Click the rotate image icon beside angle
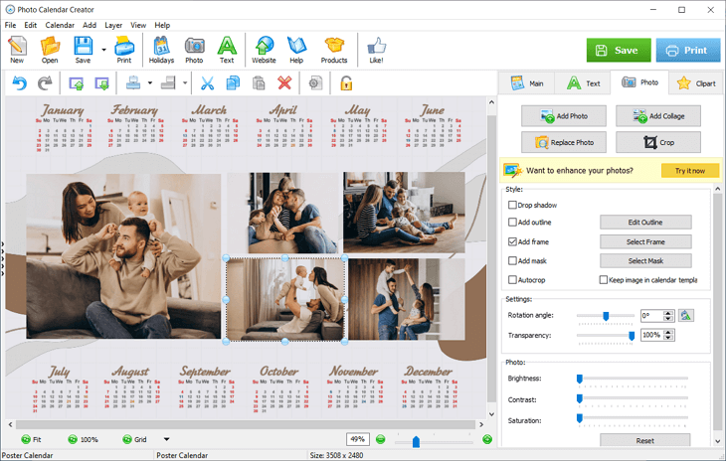 (686, 315)
